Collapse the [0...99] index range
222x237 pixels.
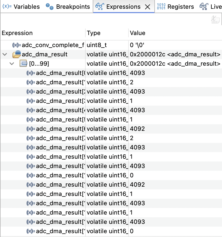pyautogui.click(x=11, y=64)
